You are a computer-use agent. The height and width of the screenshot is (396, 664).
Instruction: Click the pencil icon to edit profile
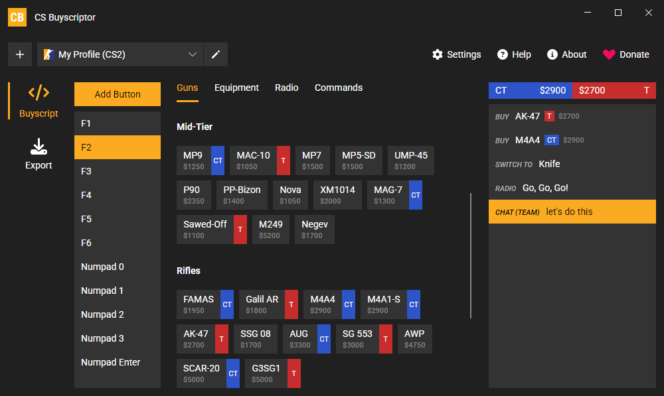[216, 54]
